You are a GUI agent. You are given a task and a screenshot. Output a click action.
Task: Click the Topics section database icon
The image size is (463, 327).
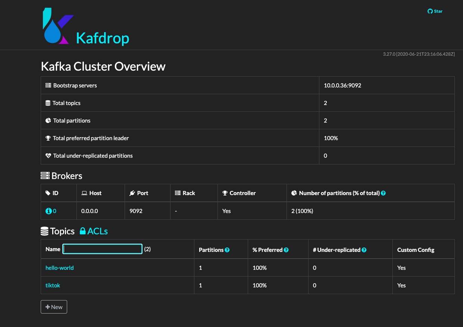(x=45, y=231)
